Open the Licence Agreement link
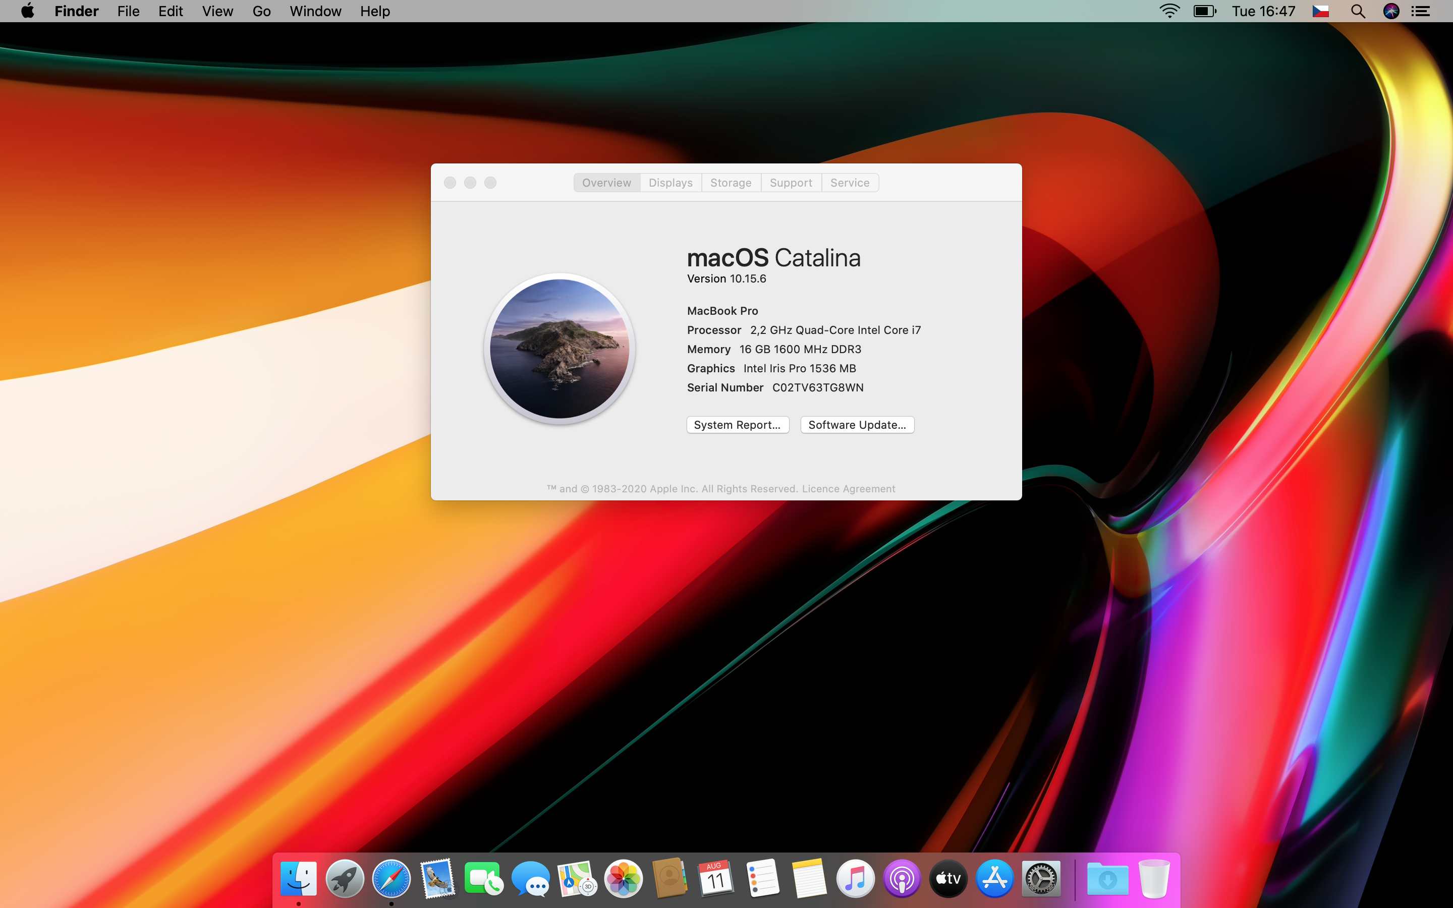Viewport: 1453px width, 908px height. coord(849,489)
